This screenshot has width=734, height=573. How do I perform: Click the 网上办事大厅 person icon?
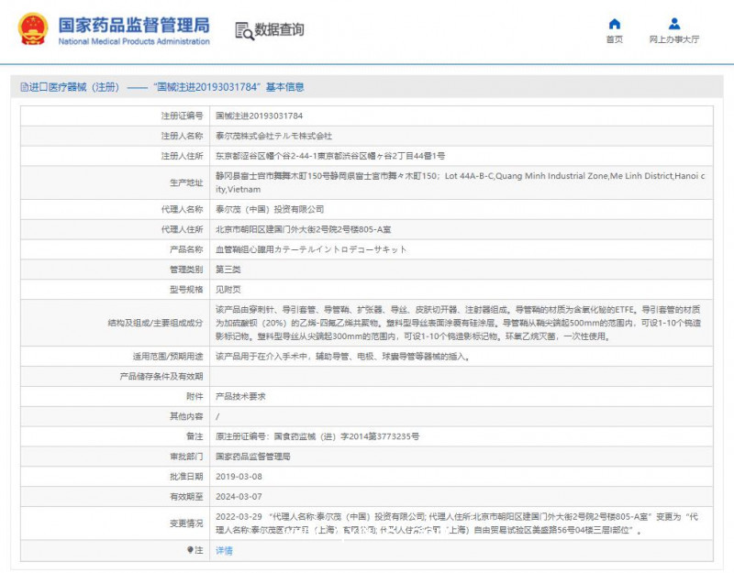tap(674, 24)
